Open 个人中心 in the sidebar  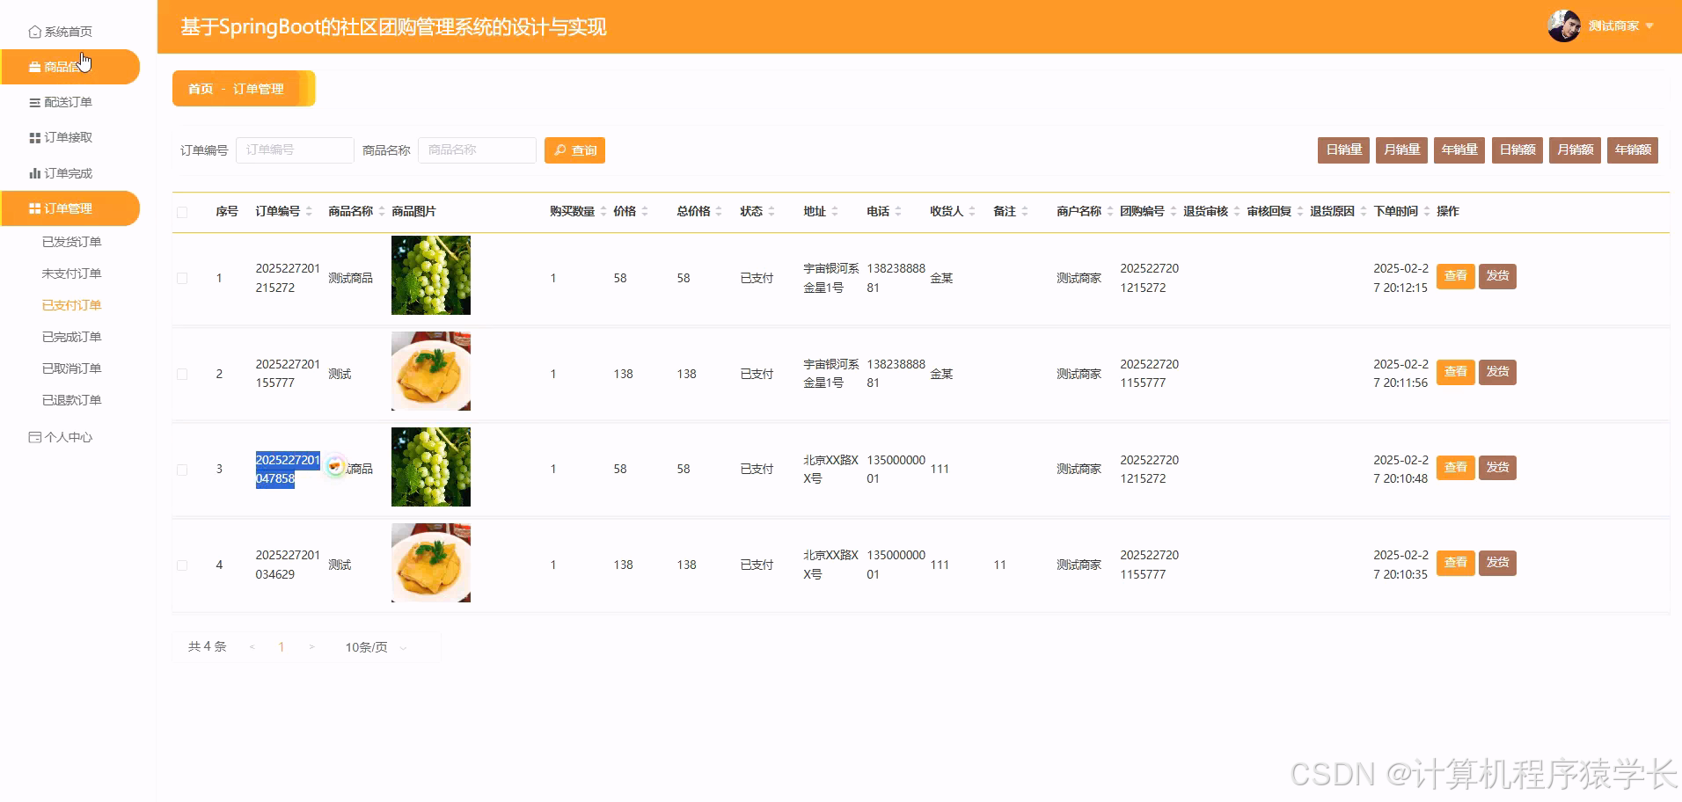tap(60, 437)
